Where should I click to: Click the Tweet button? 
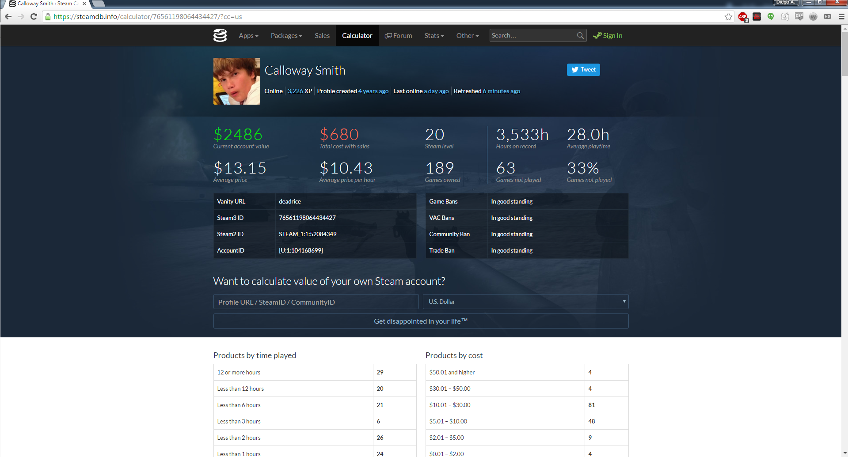point(583,70)
